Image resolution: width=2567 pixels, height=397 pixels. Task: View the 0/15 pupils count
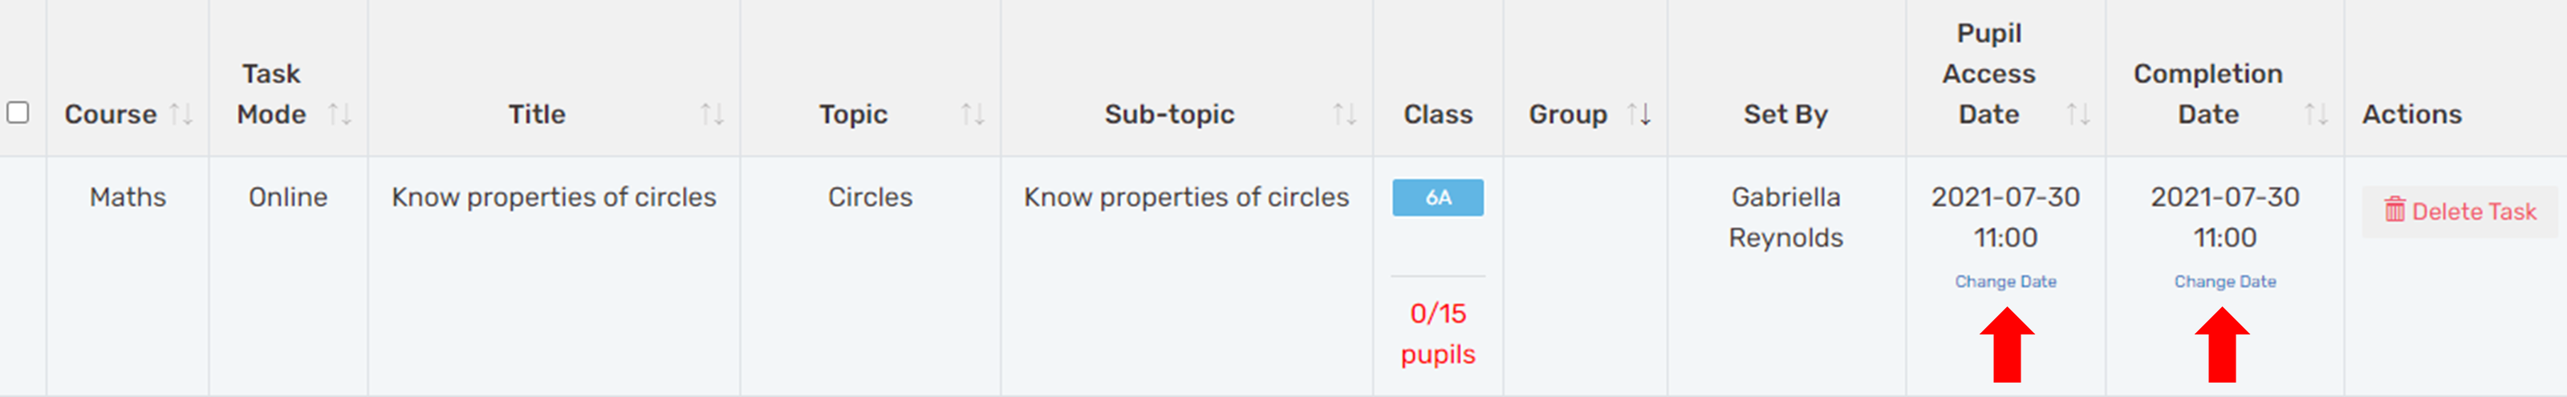(x=1438, y=334)
